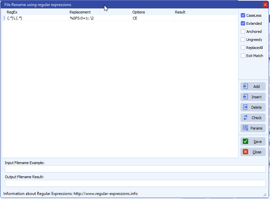Image resolution: width=270 pixels, height=199 pixels.
Task: Select the (.*)\.(.*) regex cell
Action: coord(38,18)
